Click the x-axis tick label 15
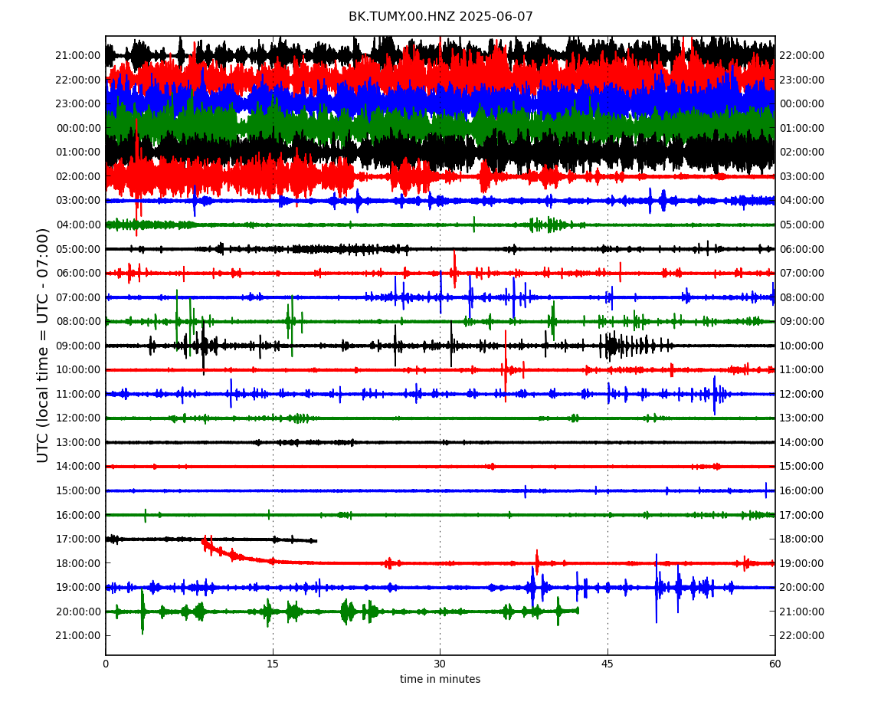Screen dimensions: 881x728 [x=273, y=664]
